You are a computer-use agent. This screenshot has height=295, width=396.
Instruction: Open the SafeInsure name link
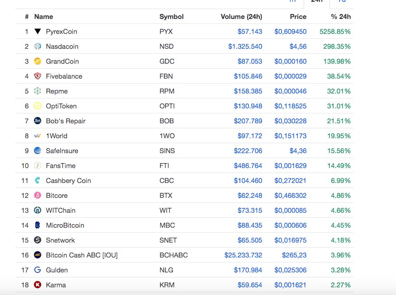coord(62,151)
